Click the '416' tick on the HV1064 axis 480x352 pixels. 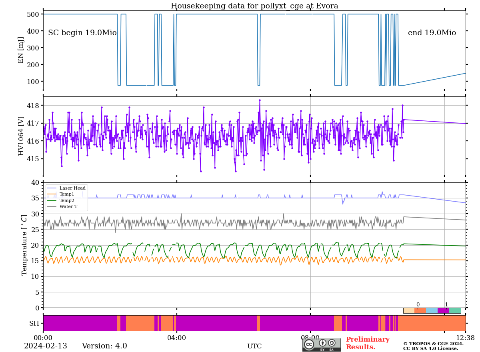click(33, 141)
